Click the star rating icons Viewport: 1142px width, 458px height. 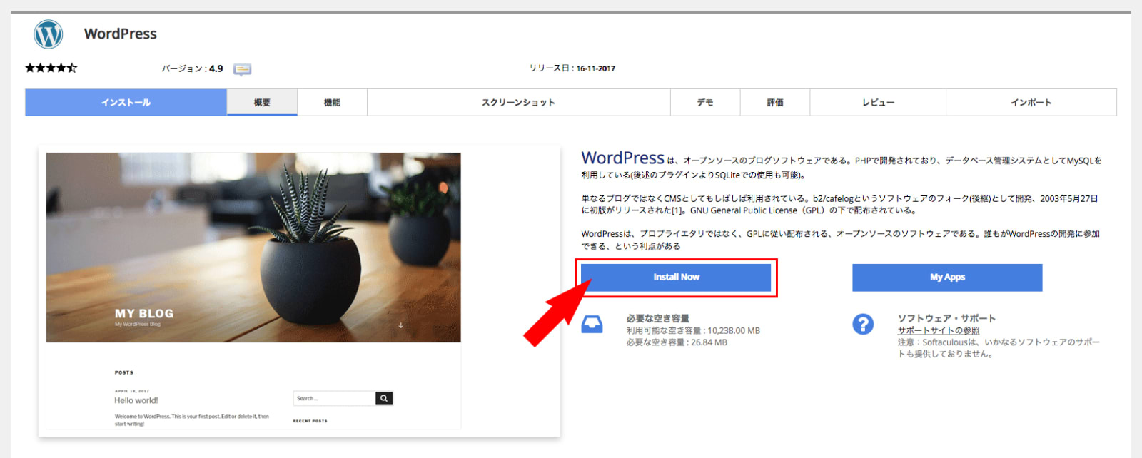pyautogui.click(x=51, y=68)
